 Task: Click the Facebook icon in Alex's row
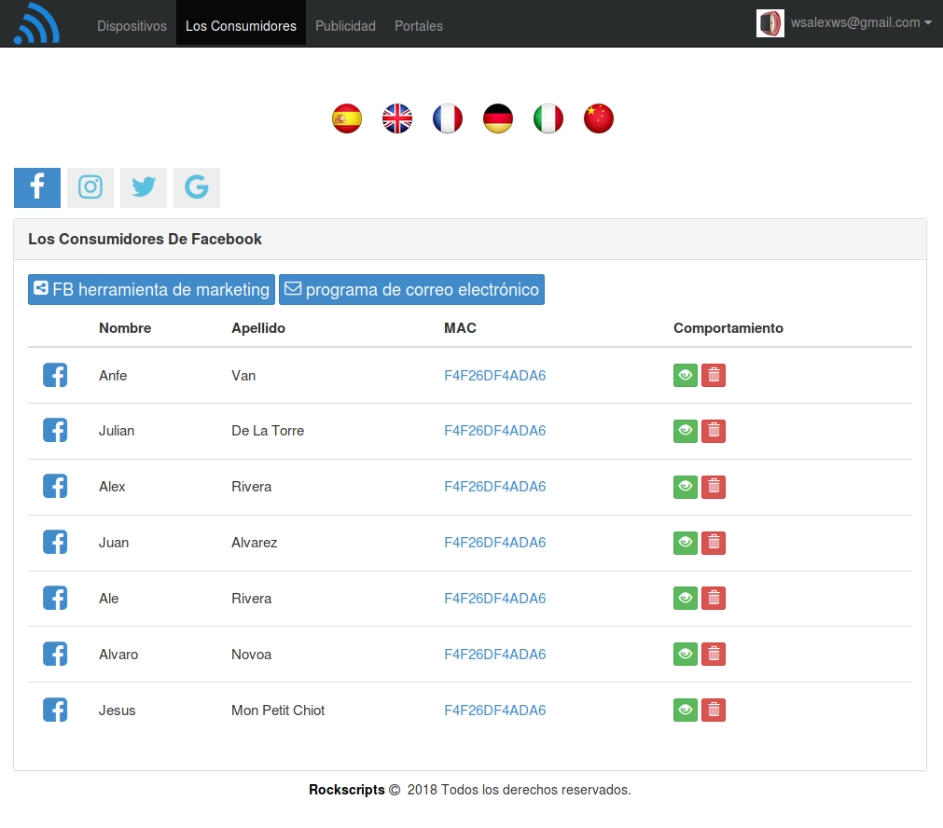pos(55,487)
